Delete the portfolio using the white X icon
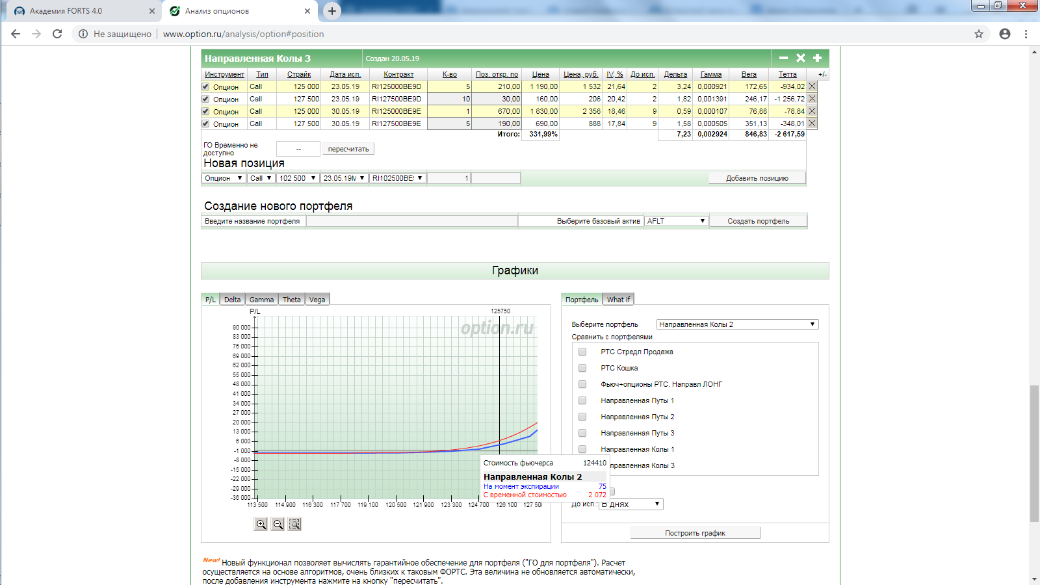The width and height of the screenshot is (1040, 585). 801,58
